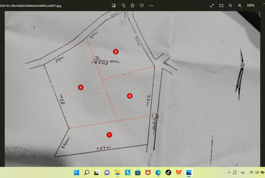This screenshot has height=178, width=265.
Task: Open the Windows Start menu
Action: click(77, 172)
